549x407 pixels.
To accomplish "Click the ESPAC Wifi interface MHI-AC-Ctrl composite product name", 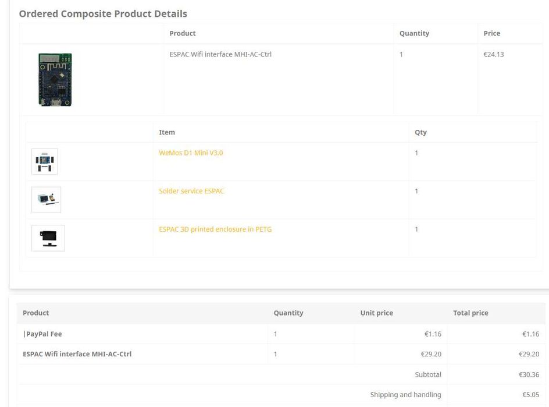I will [220, 54].
